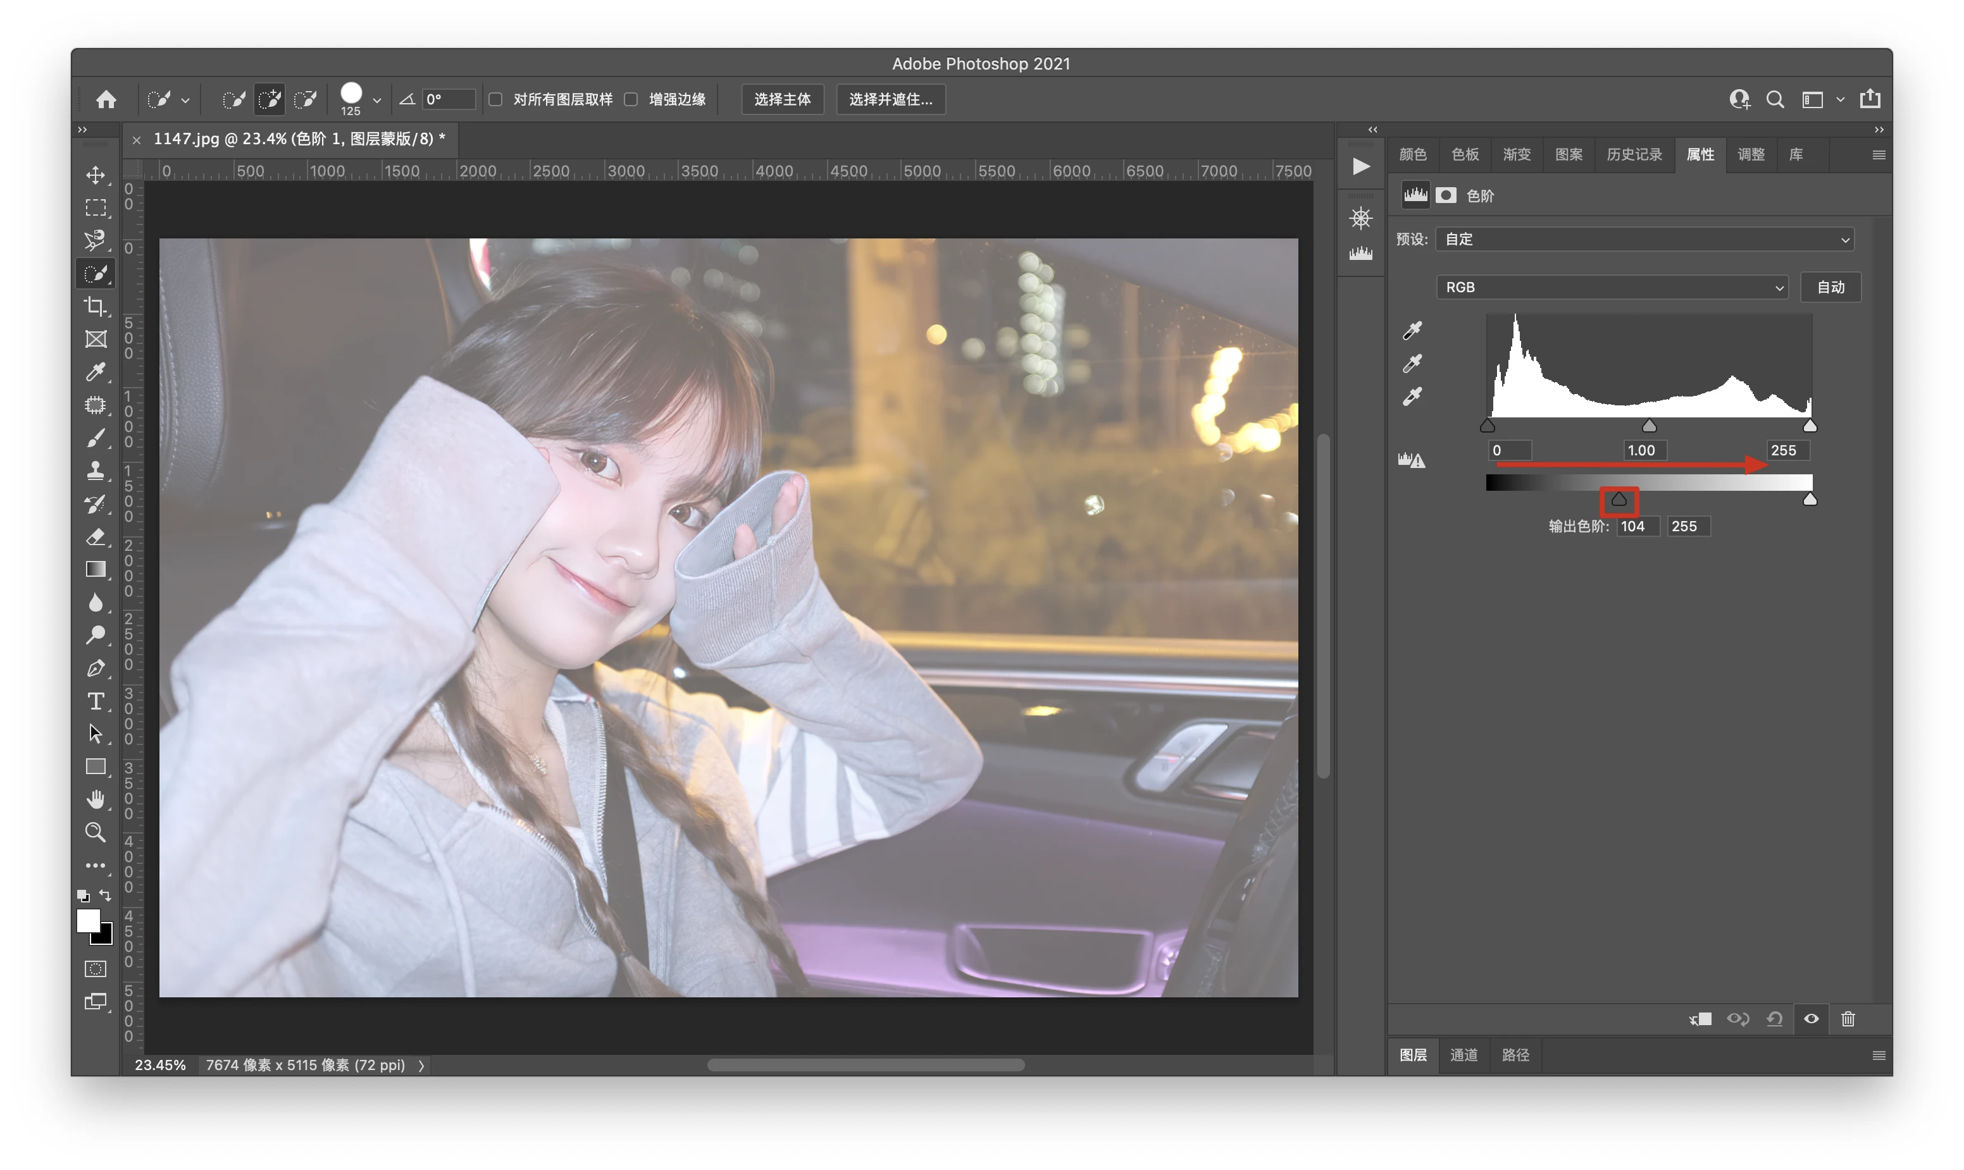Select the Move tool

(x=96, y=175)
